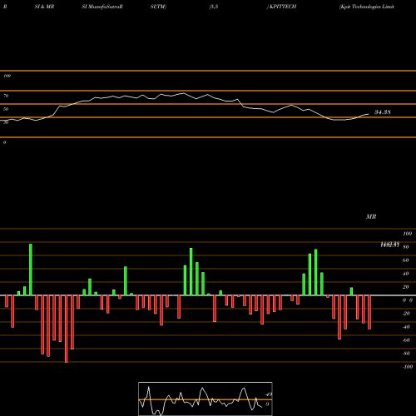Screen dimensions: 416x416
Task: Click the -100 label on MR axis
Action: tap(408, 367)
